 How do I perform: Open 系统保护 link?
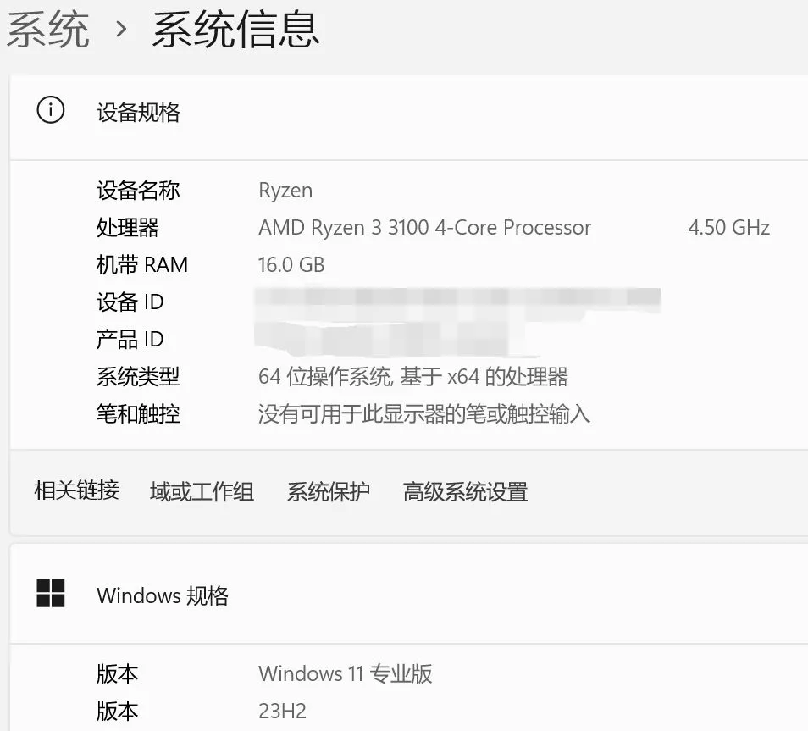coord(329,491)
